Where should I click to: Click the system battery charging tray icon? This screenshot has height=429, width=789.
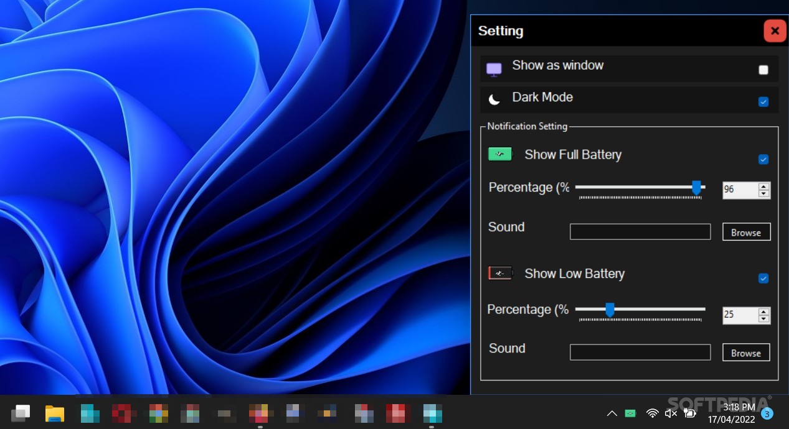click(690, 413)
